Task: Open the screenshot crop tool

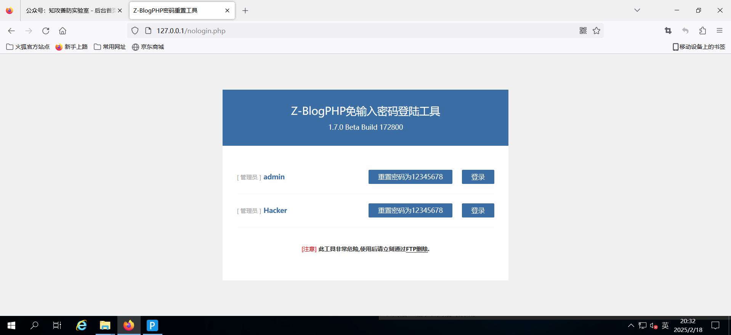Action: pyautogui.click(x=668, y=31)
